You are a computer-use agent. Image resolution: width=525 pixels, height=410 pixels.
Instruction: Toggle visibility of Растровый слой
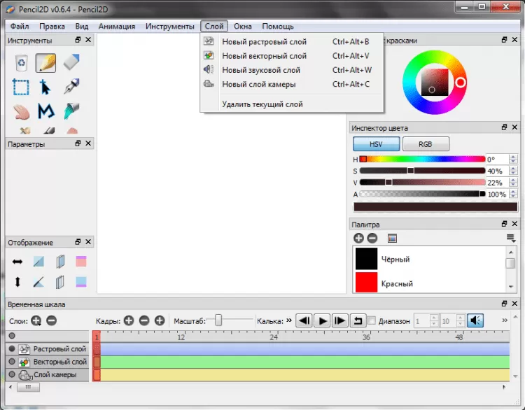coord(12,348)
